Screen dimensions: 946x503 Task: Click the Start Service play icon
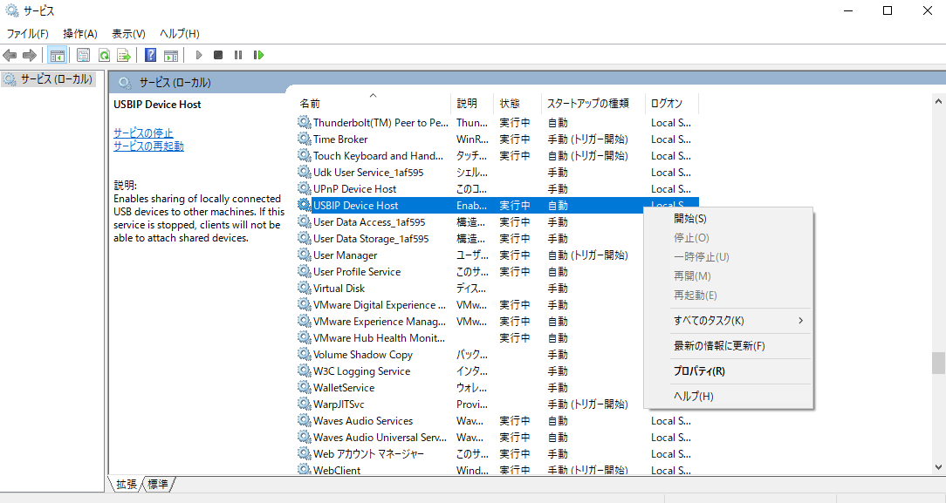pos(198,56)
